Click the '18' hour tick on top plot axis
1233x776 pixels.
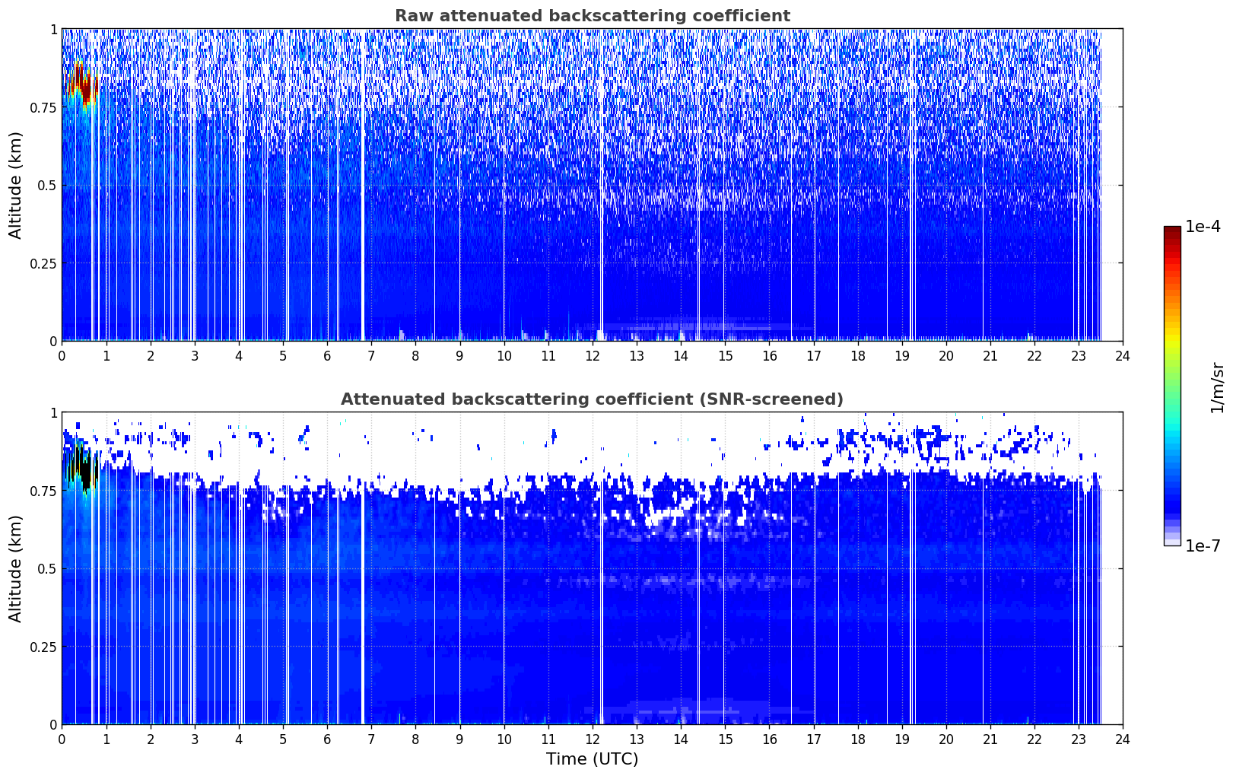tap(857, 355)
